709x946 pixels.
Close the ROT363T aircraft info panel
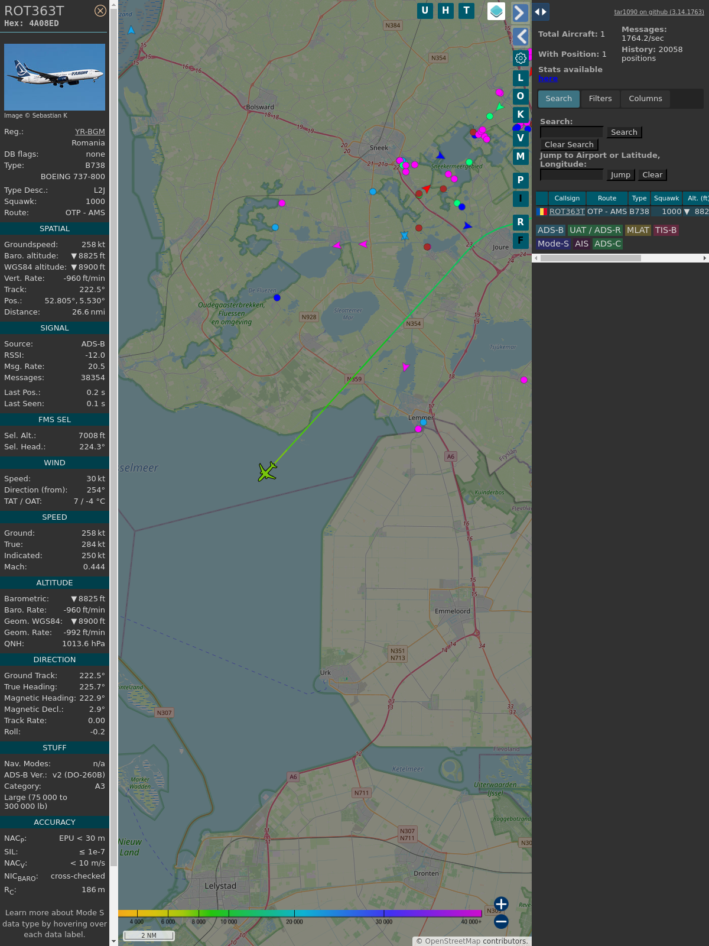click(x=100, y=11)
